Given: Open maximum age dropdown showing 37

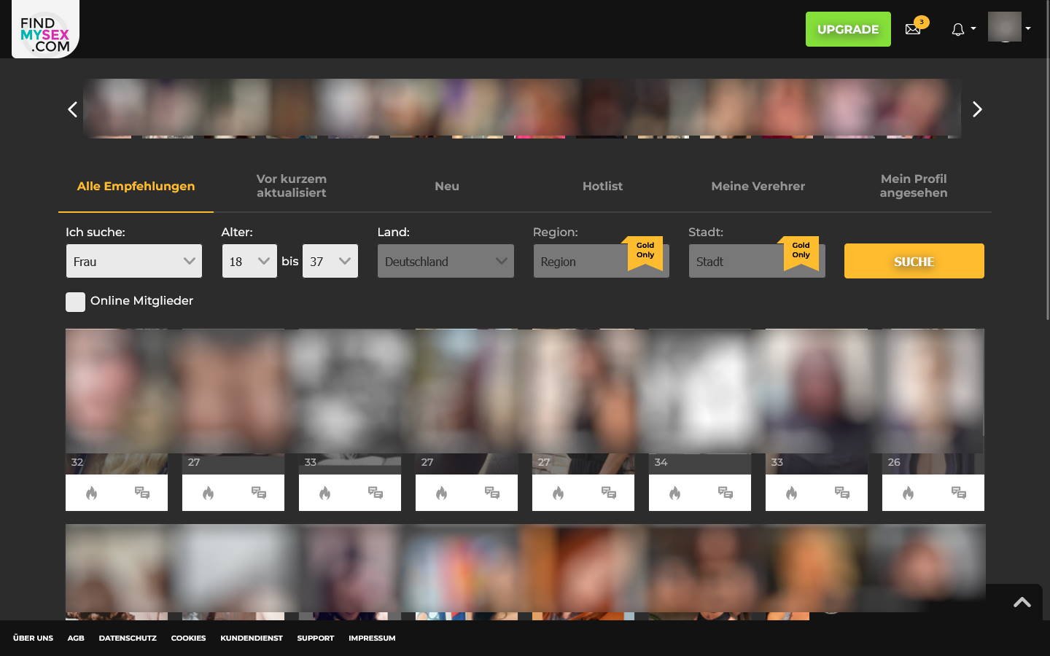Looking at the screenshot, I should (330, 261).
